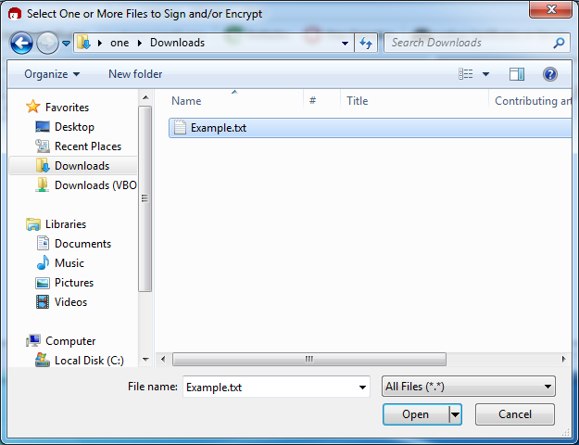
Task: Go back with the blue Back arrow
Action: pos(21,43)
